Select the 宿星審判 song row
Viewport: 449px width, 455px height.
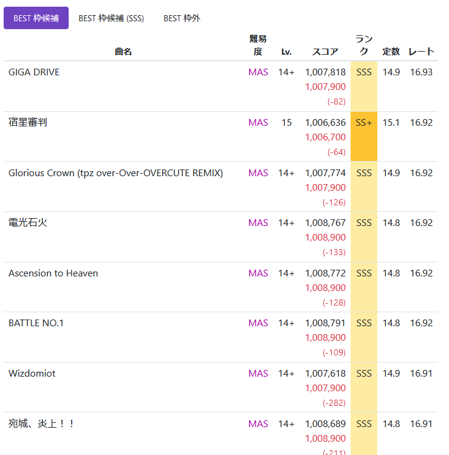coord(28,123)
